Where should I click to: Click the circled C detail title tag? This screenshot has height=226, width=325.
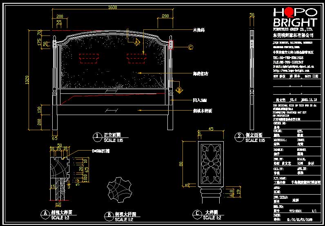coord(196,214)
